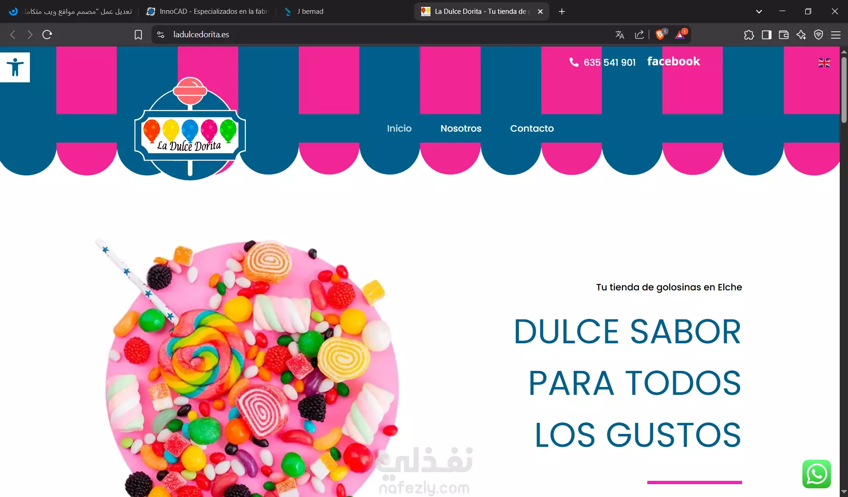
Task: Switch to the Arabic-titled first tab
Action: point(70,12)
